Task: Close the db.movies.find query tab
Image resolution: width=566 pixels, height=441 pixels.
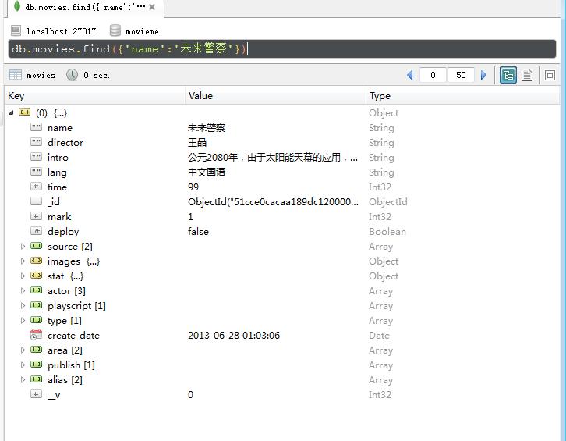Action: pyautogui.click(x=152, y=7)
